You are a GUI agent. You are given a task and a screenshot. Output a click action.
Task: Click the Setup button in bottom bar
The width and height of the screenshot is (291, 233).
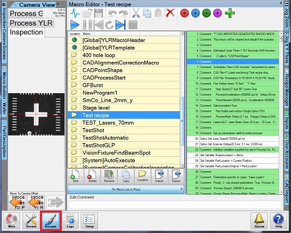click(89, 221)
